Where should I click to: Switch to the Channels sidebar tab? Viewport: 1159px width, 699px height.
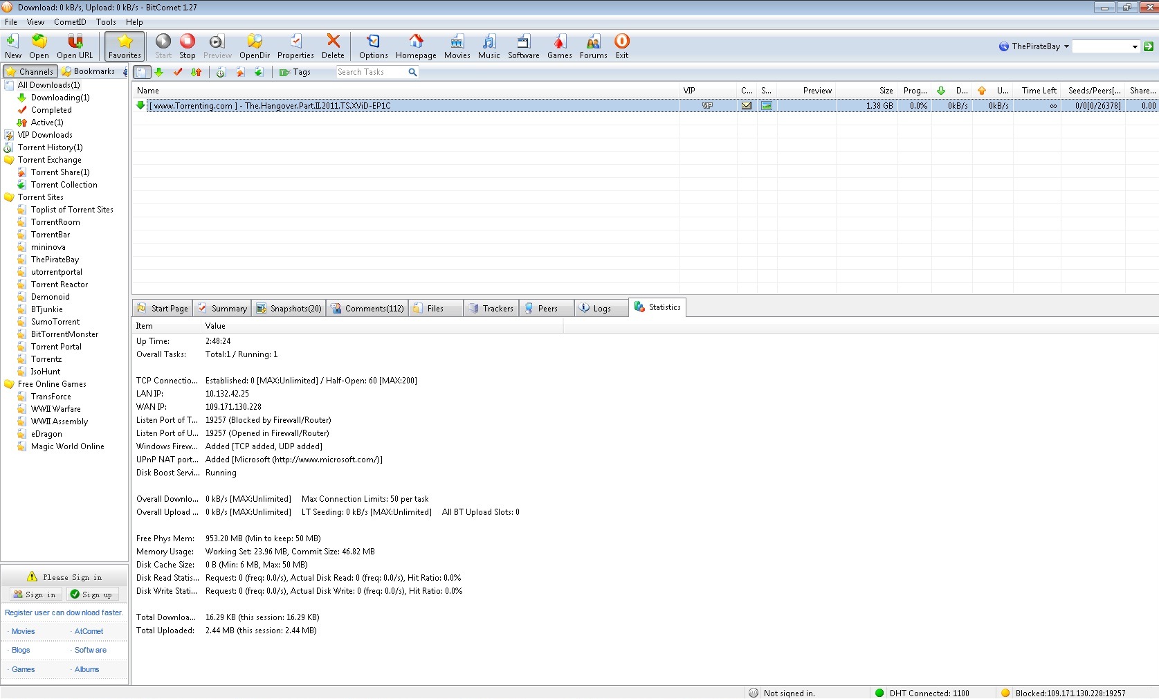pos(30,71)
